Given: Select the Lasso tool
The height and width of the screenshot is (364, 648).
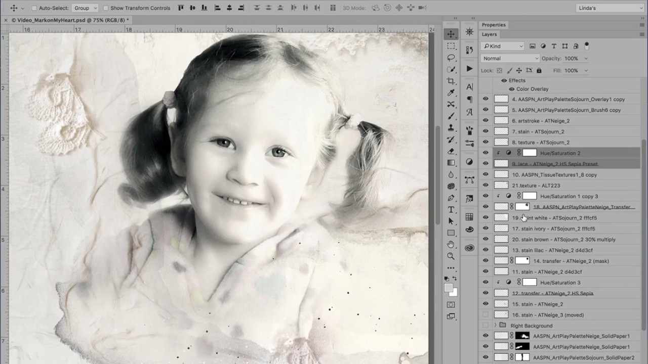Looking at the screenshot, I should pyautogui.click(x=451, y=58).
